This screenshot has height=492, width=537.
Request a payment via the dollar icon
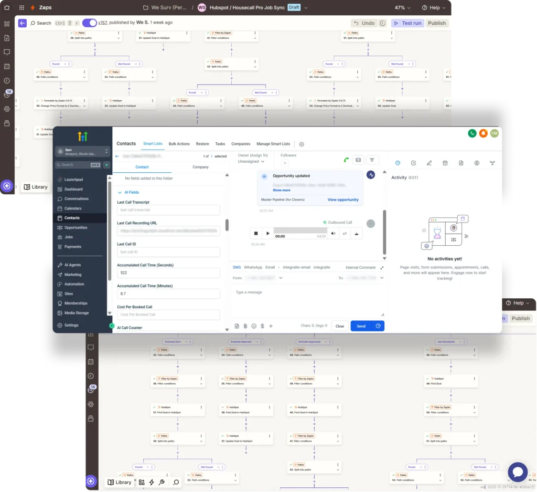(262, 326)
